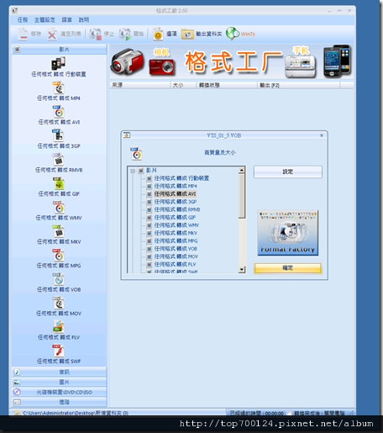This screenshot has width=383, height=433.
Task: Click the 停止 (stop) toolbar icon
Action: (95, 34)
